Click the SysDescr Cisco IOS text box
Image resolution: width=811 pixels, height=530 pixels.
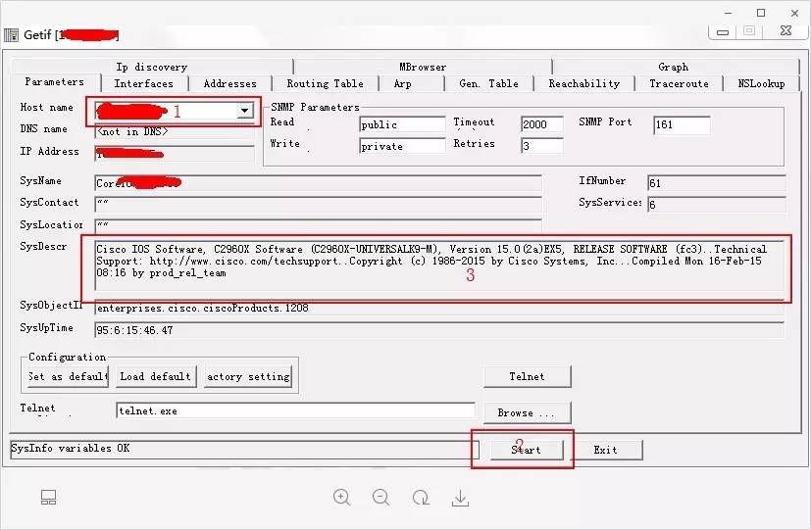click(439, 266)
